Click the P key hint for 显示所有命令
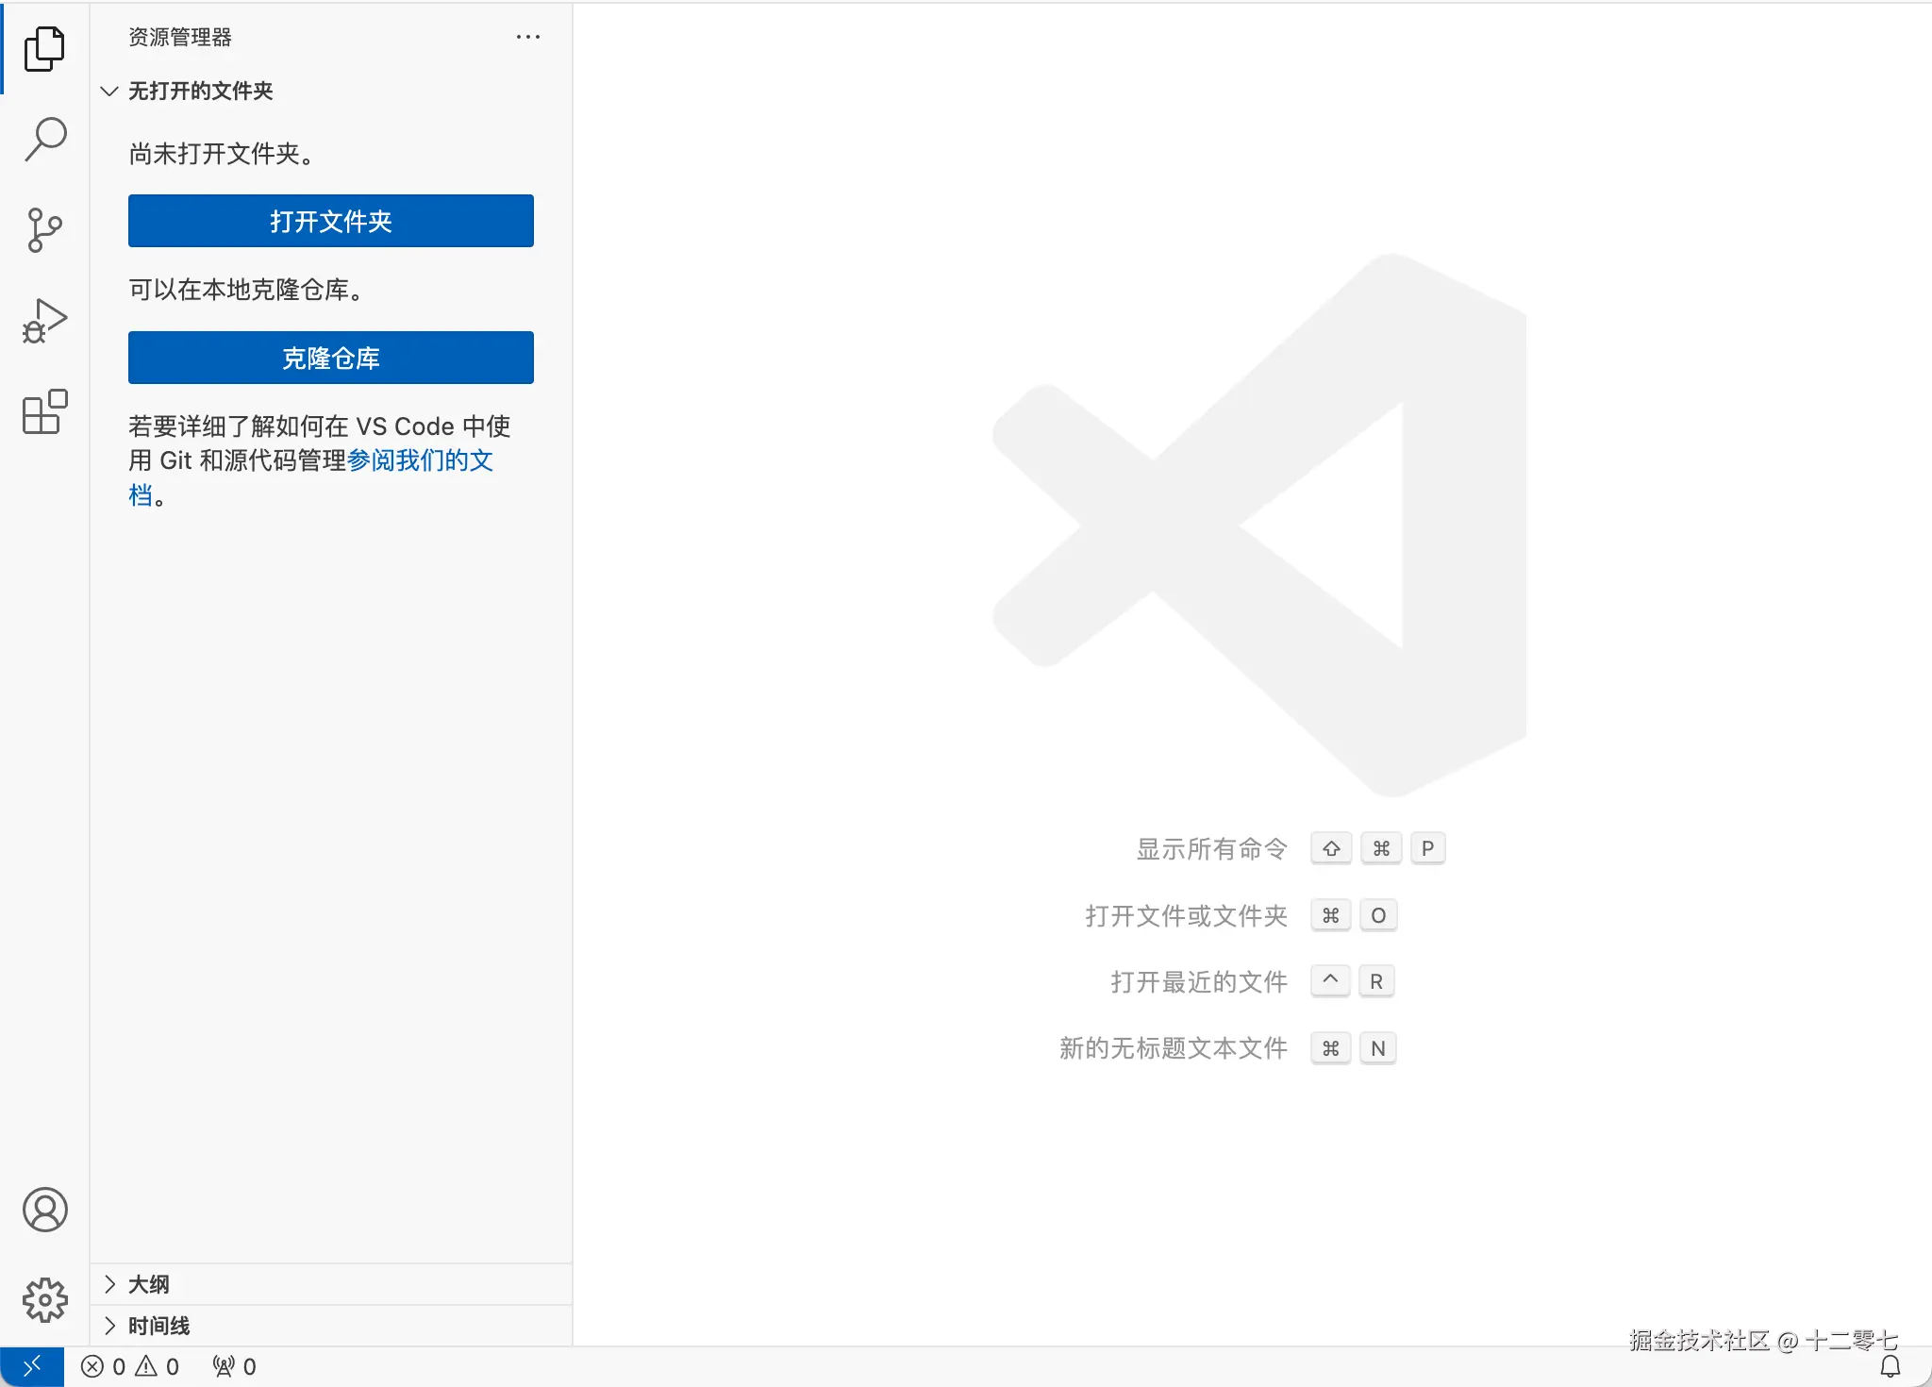This screenshot has width=1932, height=1387. (x=1427, y=848)
